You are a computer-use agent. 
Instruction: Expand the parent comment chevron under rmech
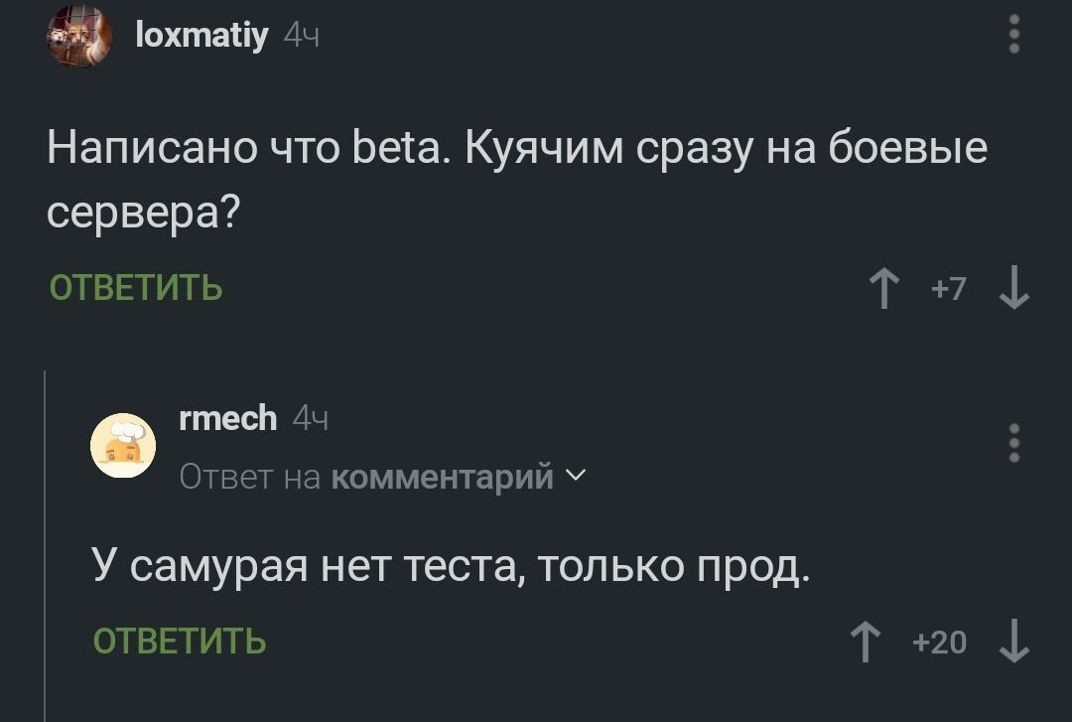coord(574,478)
